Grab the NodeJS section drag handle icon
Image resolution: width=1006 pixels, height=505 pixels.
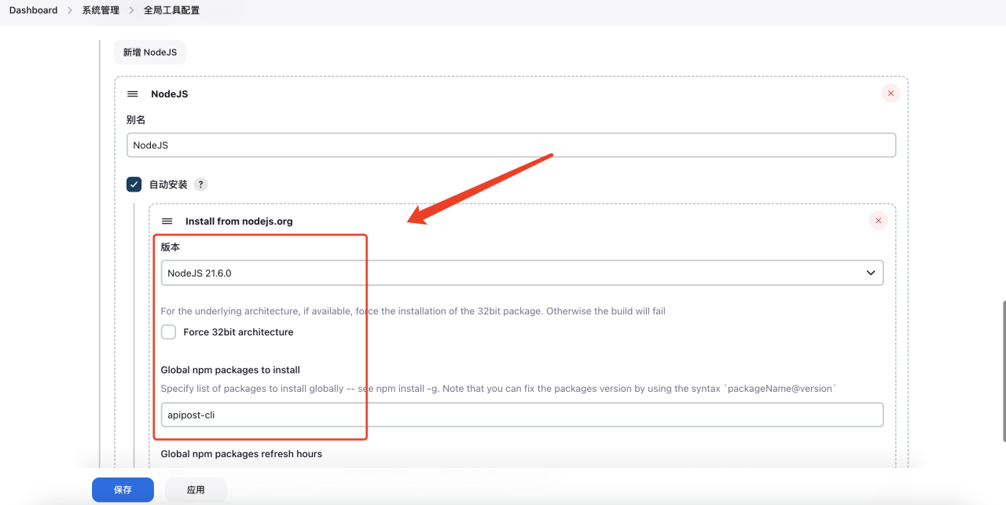[133, 93]
